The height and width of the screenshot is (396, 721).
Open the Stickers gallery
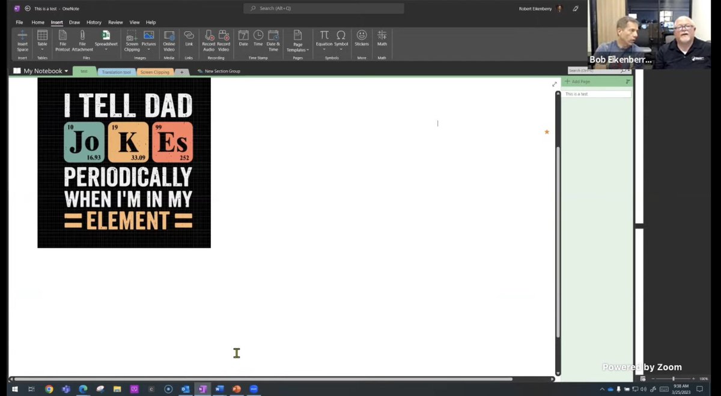coord(362,38)
